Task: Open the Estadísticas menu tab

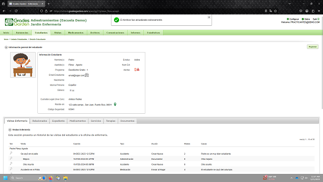Action: pyautogui.click(x=153, y=32)
